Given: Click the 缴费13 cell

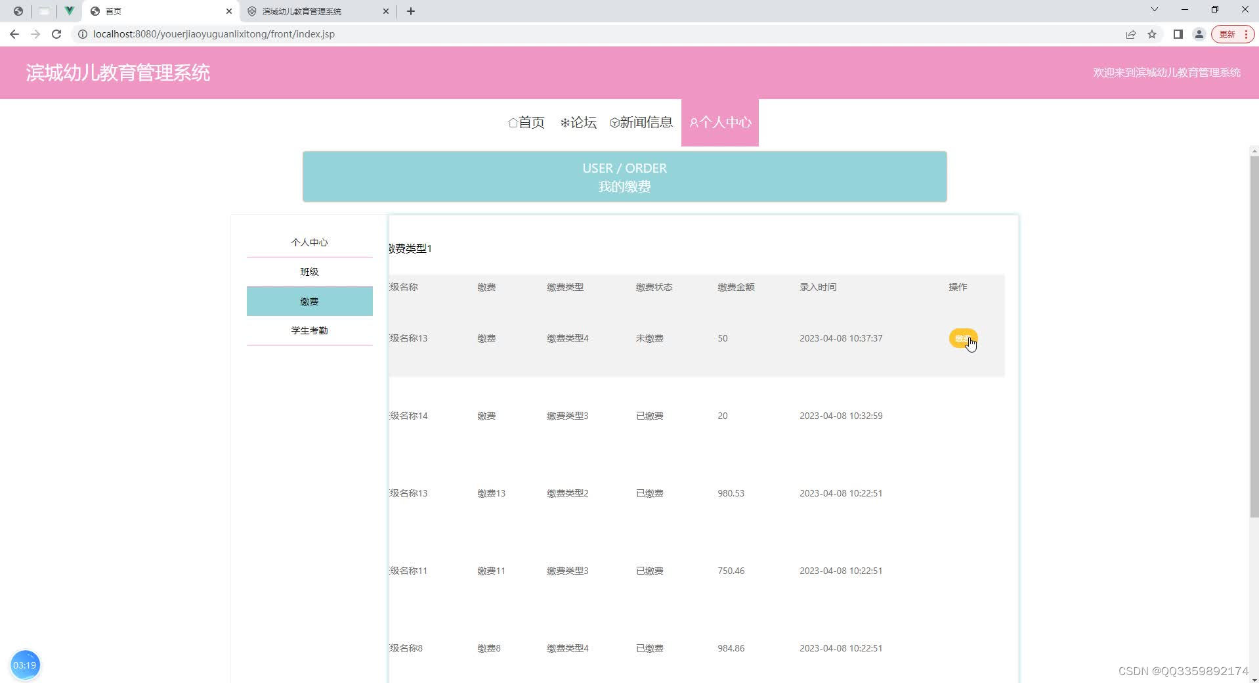Looking at the screenshot, I should (x=491, y=493).
